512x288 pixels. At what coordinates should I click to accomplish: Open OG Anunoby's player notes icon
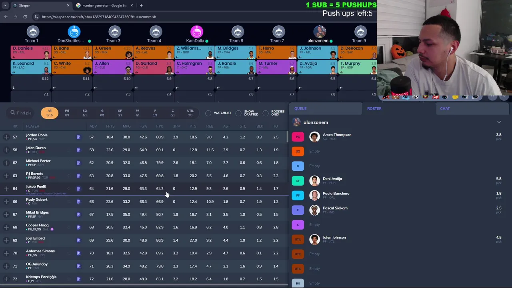78,266
